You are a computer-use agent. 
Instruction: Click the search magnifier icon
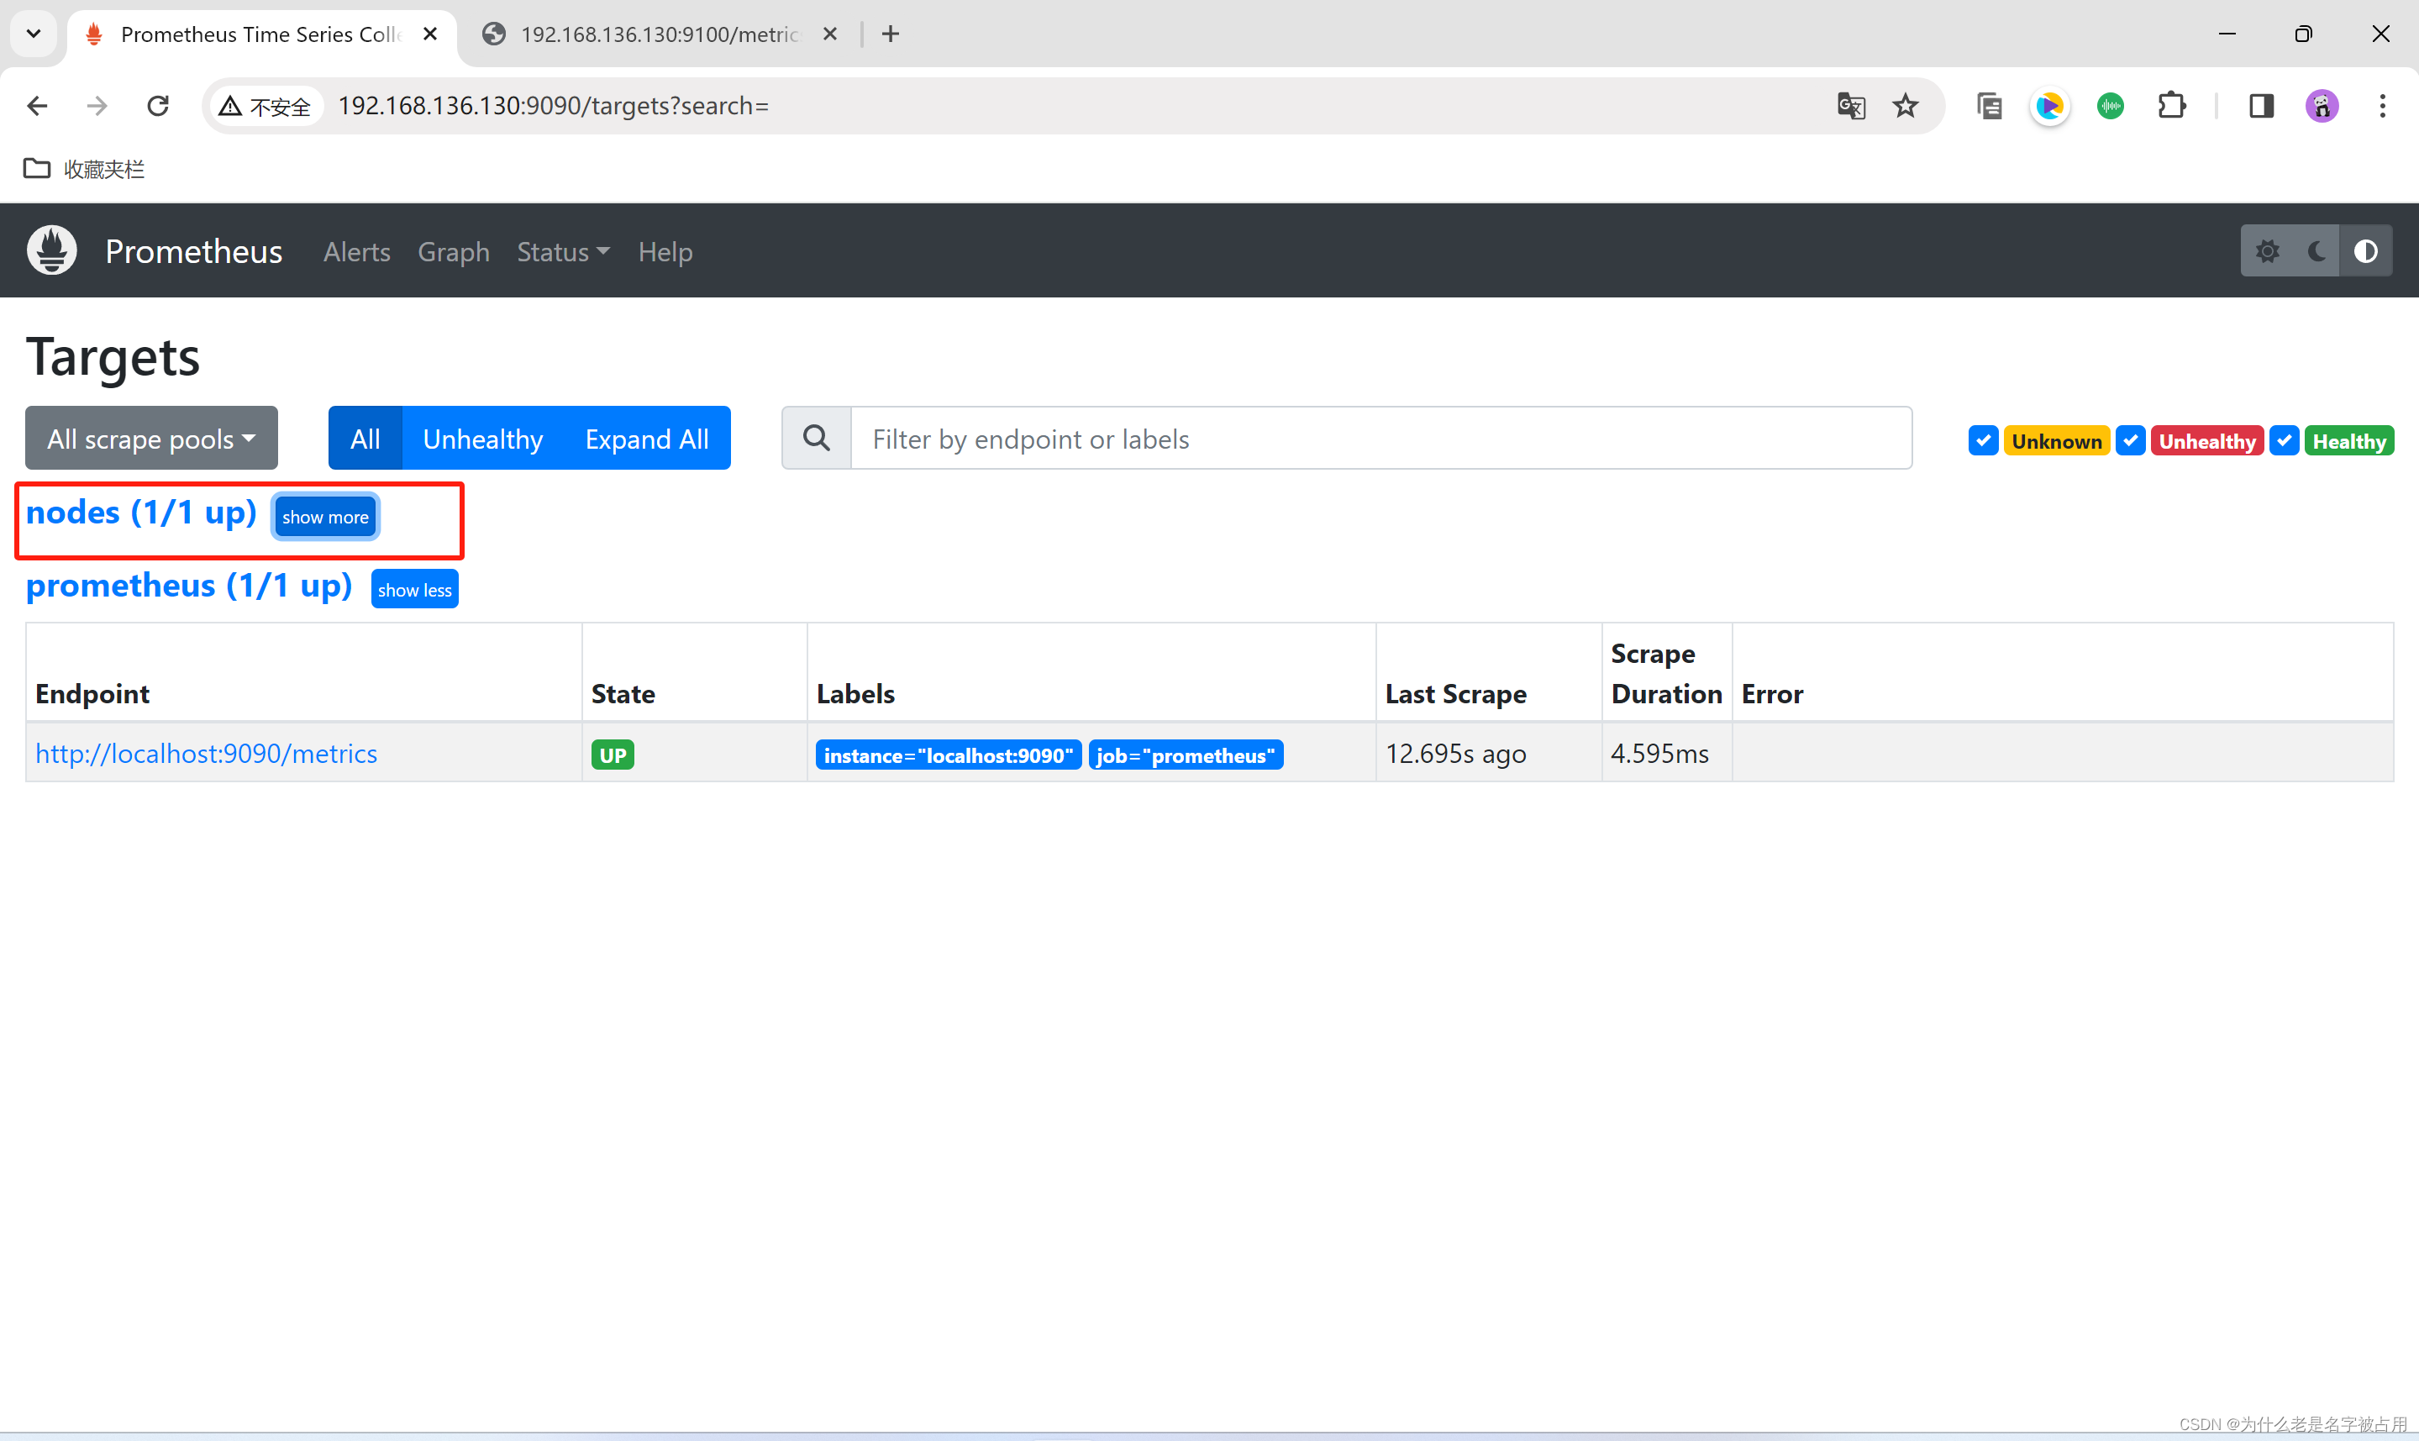pos(818,438)
